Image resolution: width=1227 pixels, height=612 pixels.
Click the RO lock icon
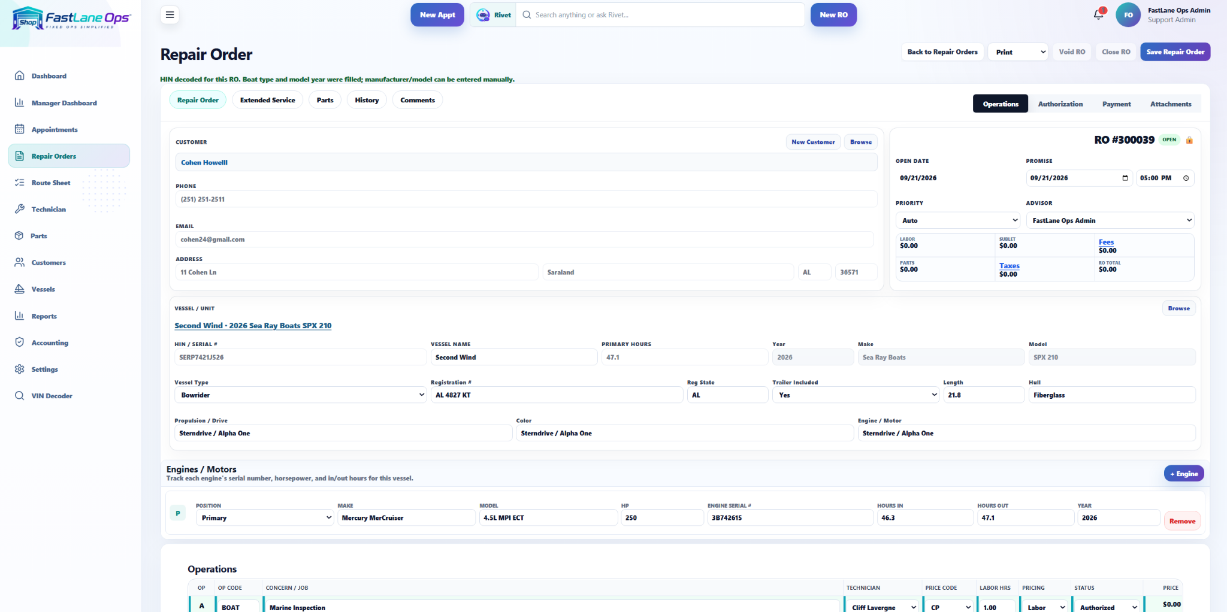[1189, 140]
